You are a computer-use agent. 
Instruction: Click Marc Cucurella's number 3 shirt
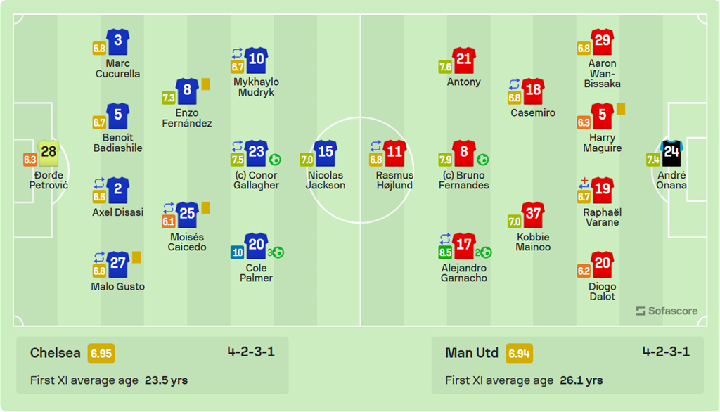pos(118,41)
